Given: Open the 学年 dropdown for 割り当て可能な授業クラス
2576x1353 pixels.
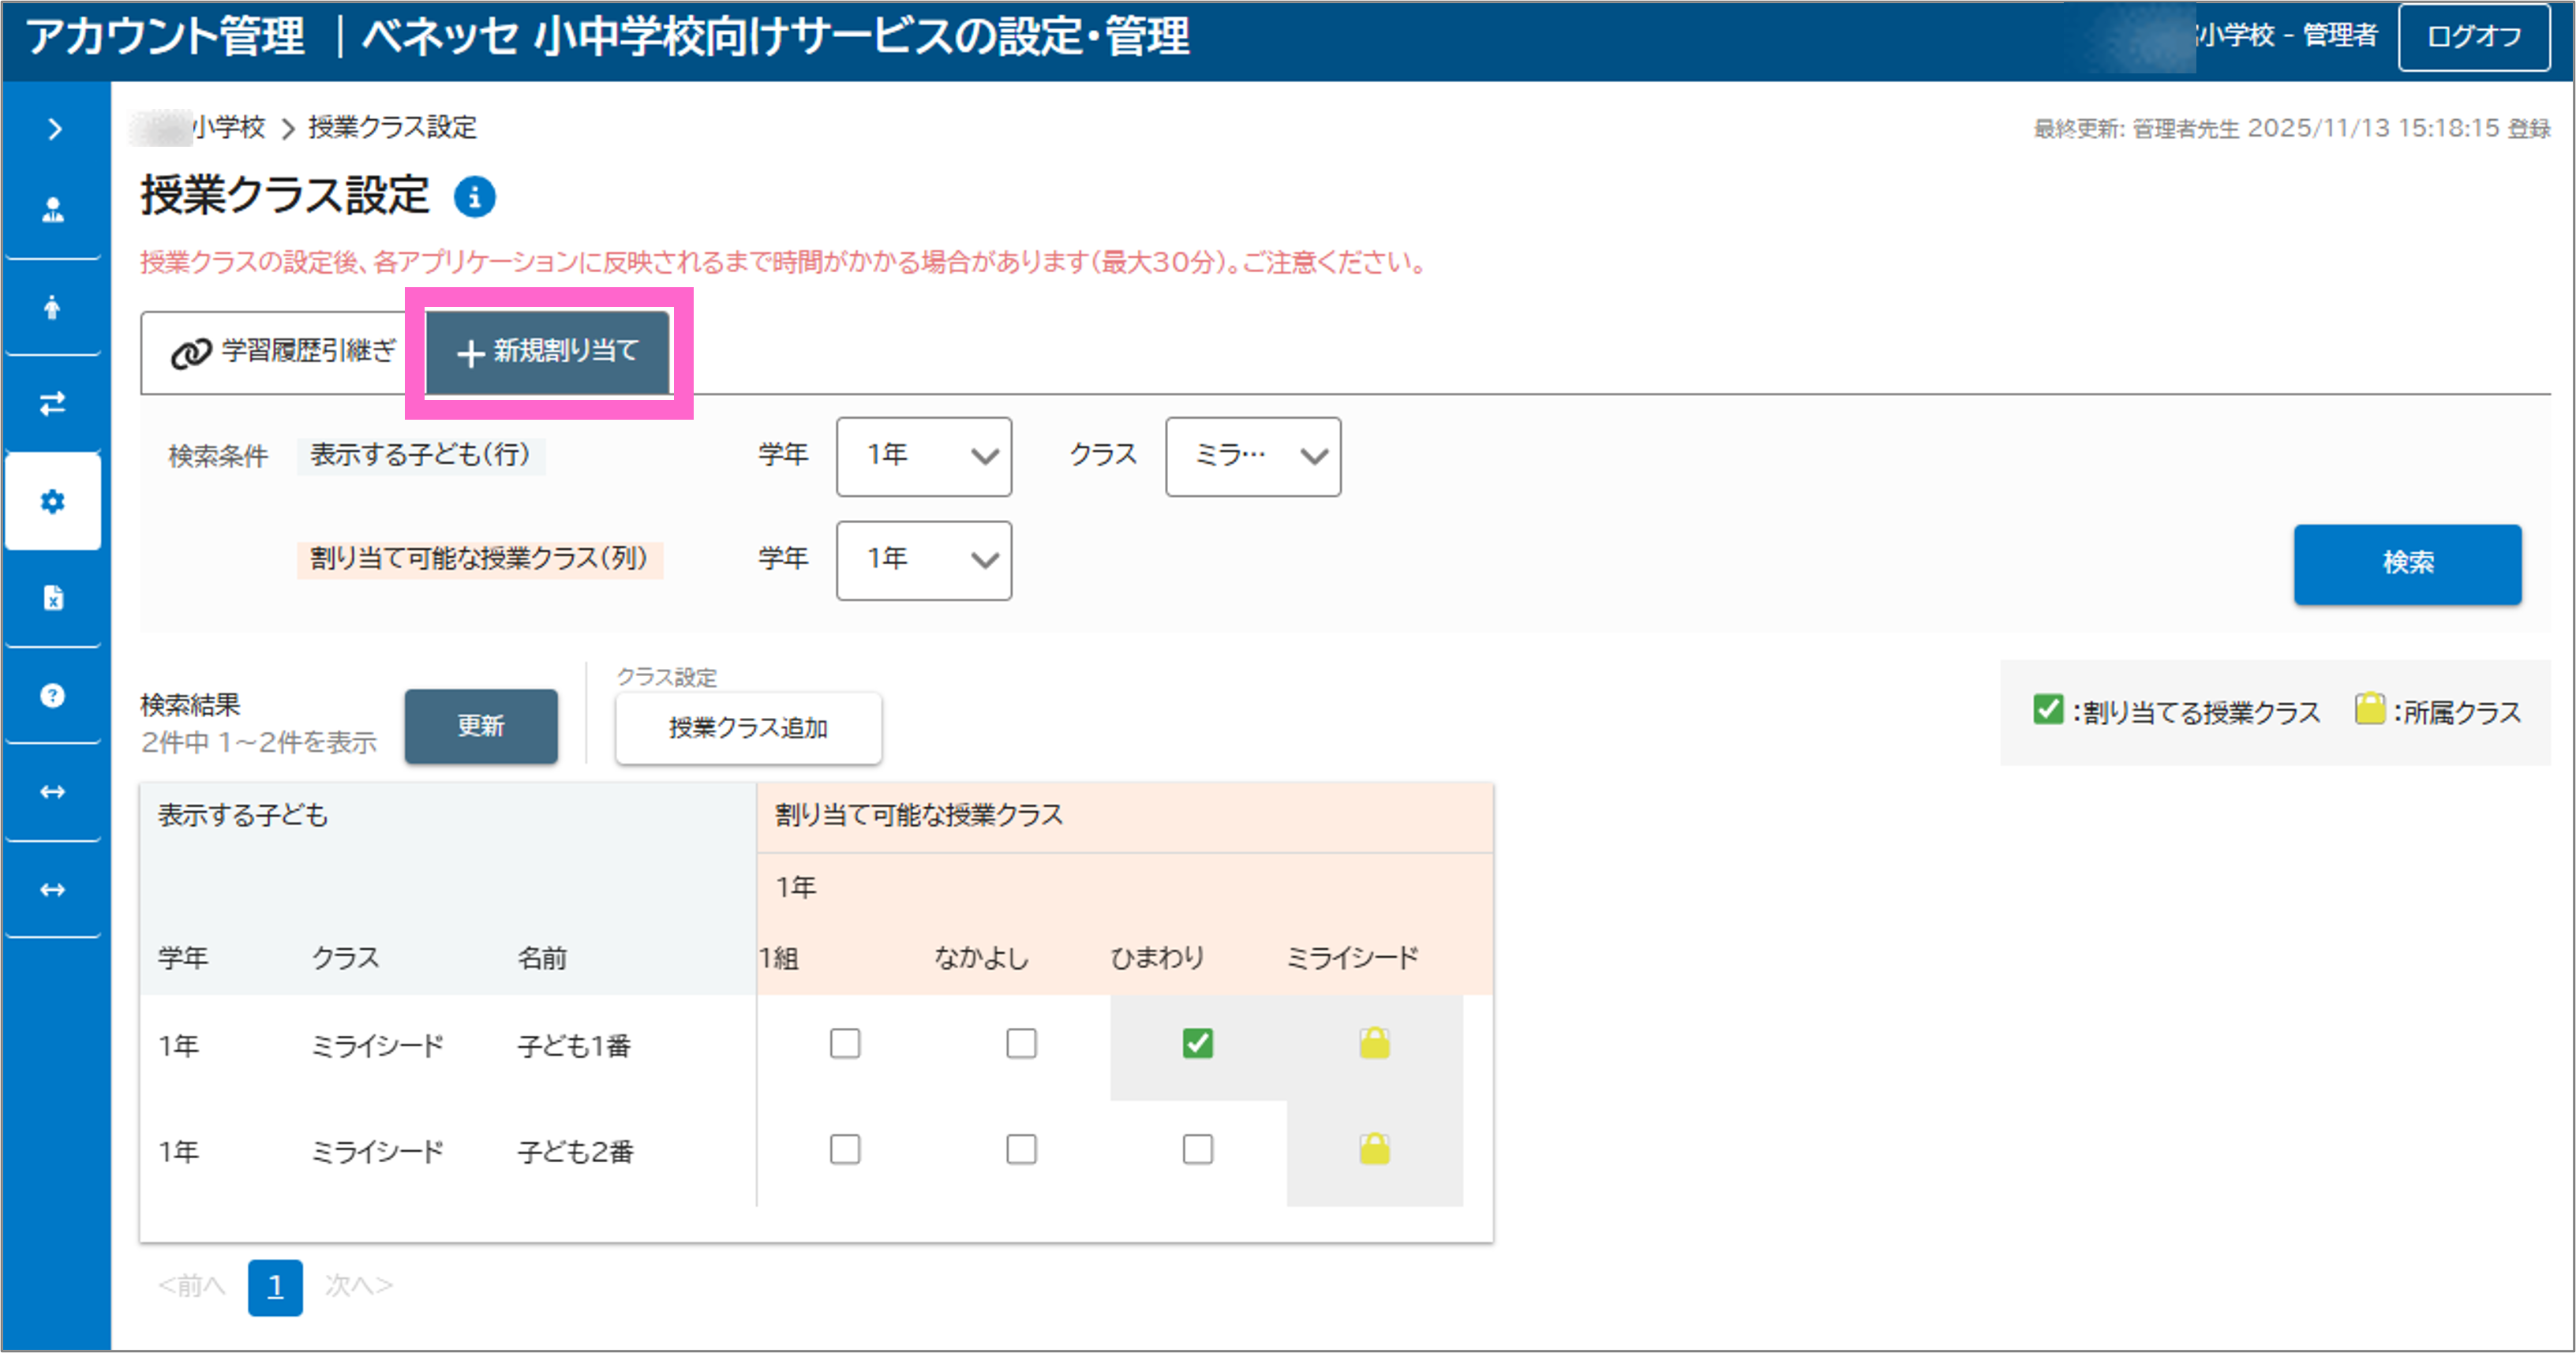Looking at the screenshot, I should (x=923, y=561).
